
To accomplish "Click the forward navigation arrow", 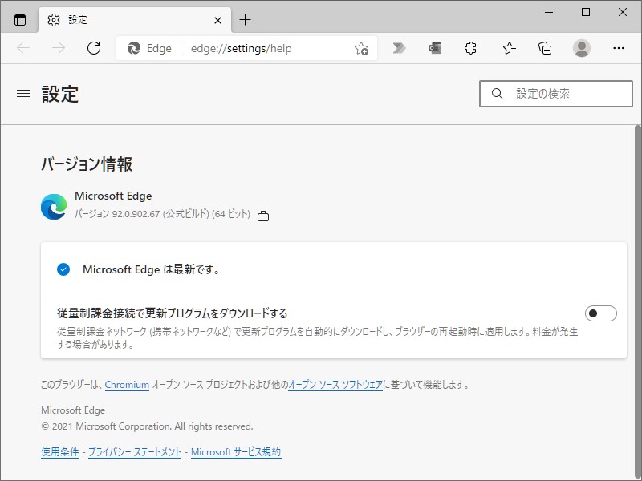I will click(x=58, y=48).
